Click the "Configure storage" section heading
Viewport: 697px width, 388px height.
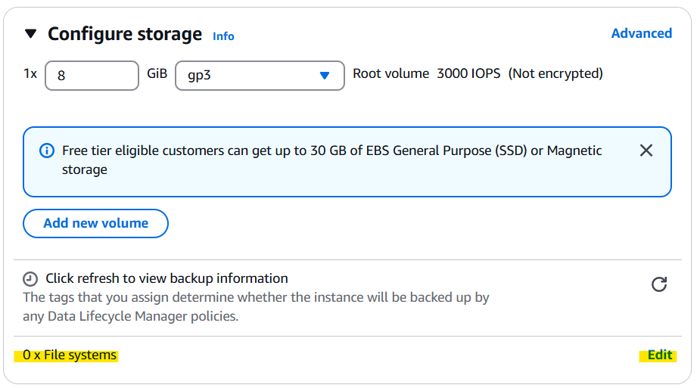(x=125, y=34)
